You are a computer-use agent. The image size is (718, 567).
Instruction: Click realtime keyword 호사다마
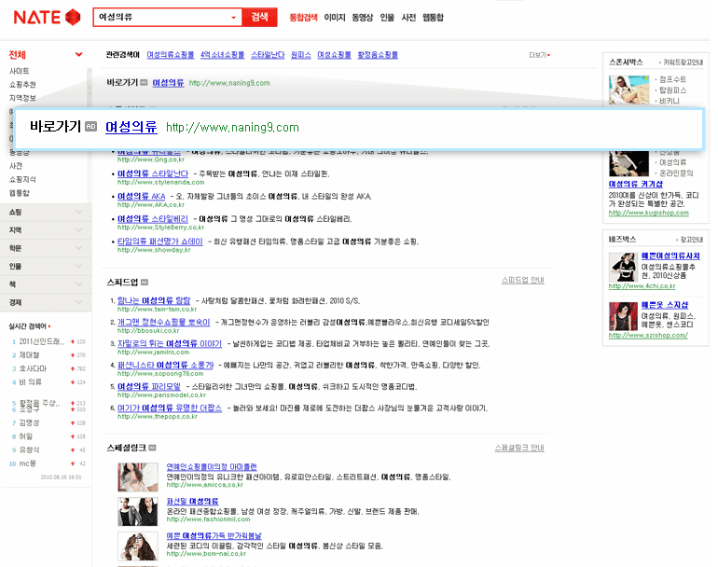tap(33, 368)
